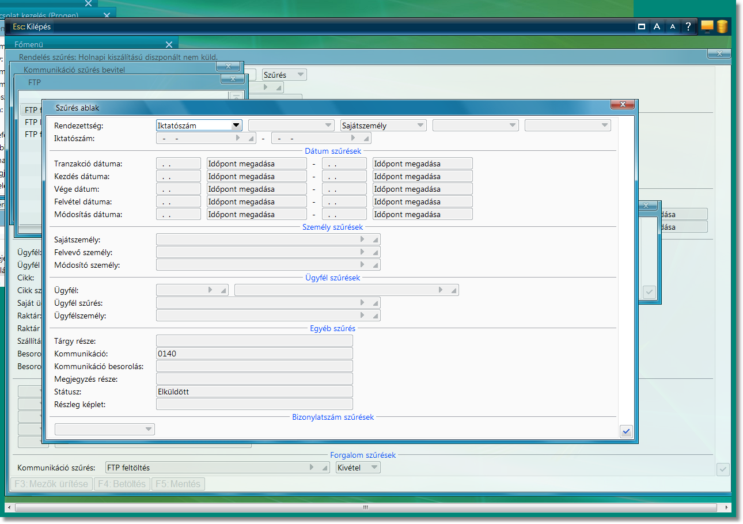Click the Tárgy része text field

pos(255,341)
